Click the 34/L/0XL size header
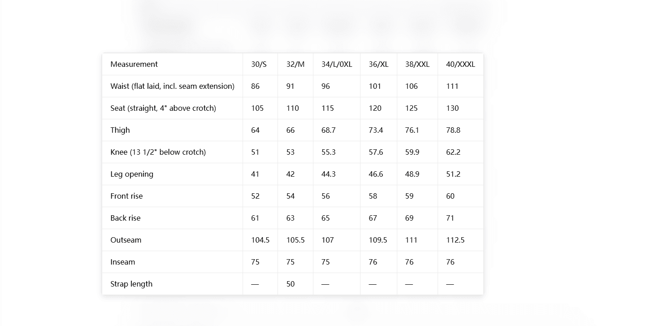669x326 pixels. click(337, 64)
